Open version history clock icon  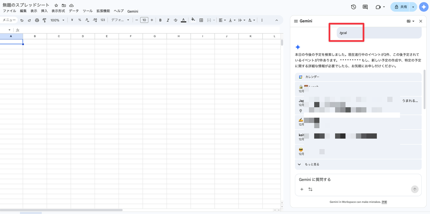[x=353, y=7]
